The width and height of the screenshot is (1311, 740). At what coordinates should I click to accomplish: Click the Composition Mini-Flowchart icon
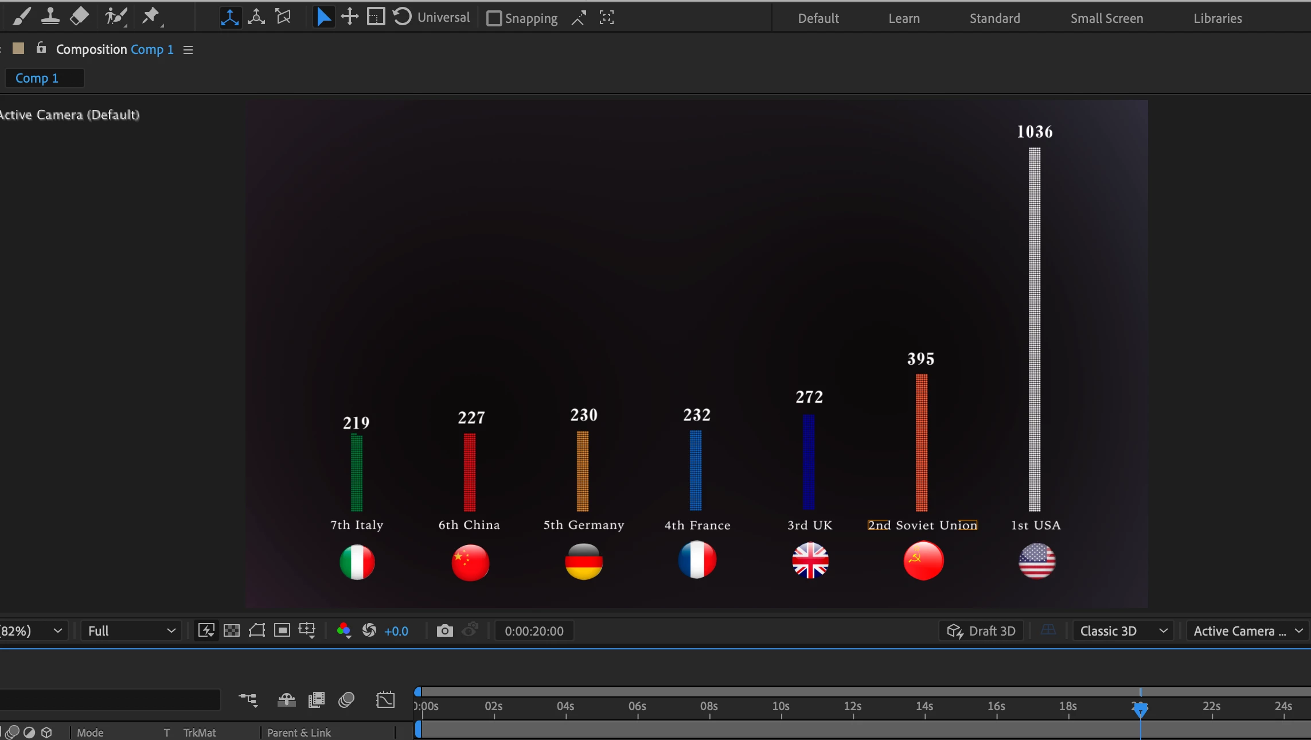point(248,700)
